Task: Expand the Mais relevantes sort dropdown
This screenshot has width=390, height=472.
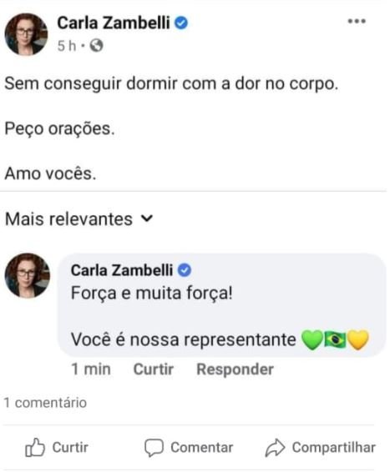Action: (x=79, y=218)
